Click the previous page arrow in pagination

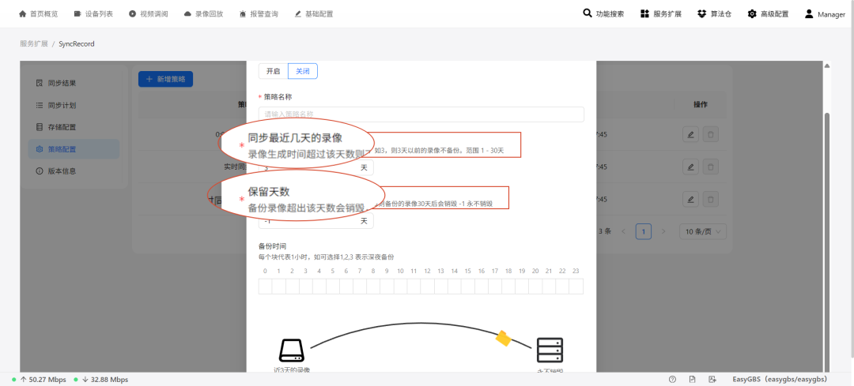[624, 231]
